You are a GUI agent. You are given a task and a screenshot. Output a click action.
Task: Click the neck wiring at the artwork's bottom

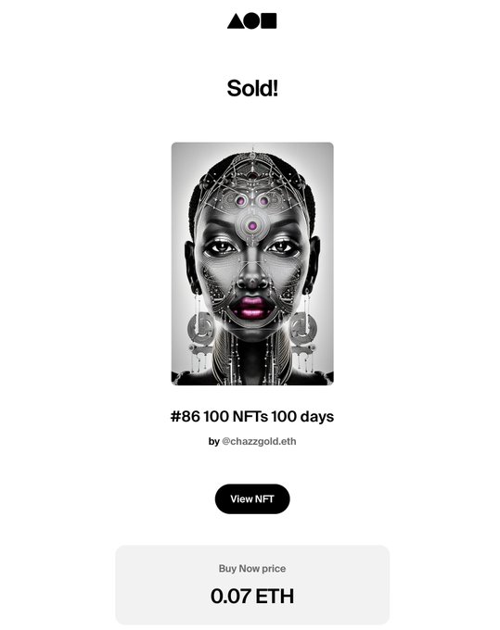[252, 356]
